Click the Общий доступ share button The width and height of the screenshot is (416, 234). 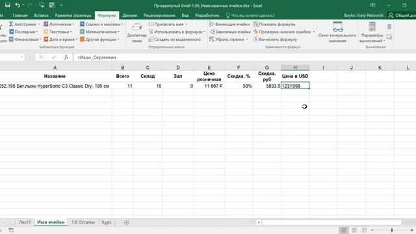pyautogui.click(x=402, y=16)
